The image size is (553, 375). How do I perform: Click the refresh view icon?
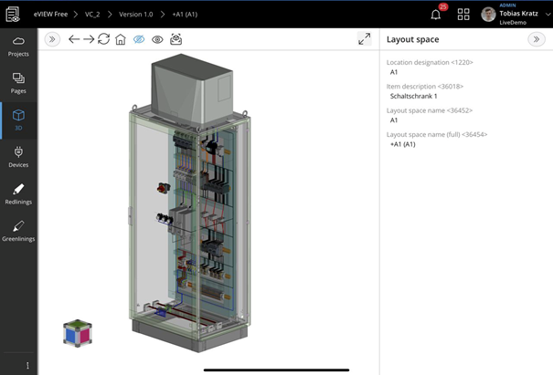click(x=104, y=39)
